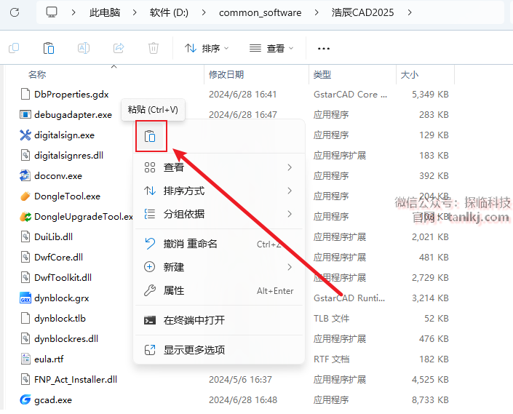The image size is (513, 414).
Task: Select the file name DwfToolkit.dll
Action: tap(63, 277)
